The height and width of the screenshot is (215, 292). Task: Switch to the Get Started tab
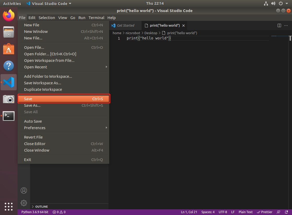click(x=125, y=26)
